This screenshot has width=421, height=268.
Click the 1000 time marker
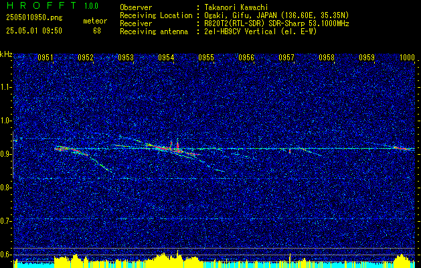[407, 58]
